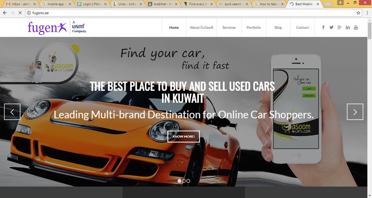Close the ArabNet tab
372x198 pixels.
click(176, 4)
